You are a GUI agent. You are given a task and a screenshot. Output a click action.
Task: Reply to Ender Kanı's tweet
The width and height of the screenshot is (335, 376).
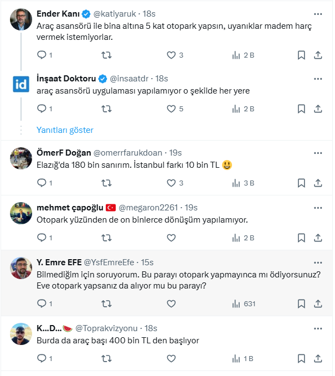[x=42, y=55]
